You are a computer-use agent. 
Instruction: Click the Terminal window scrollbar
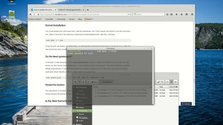[x=153, y=77]
